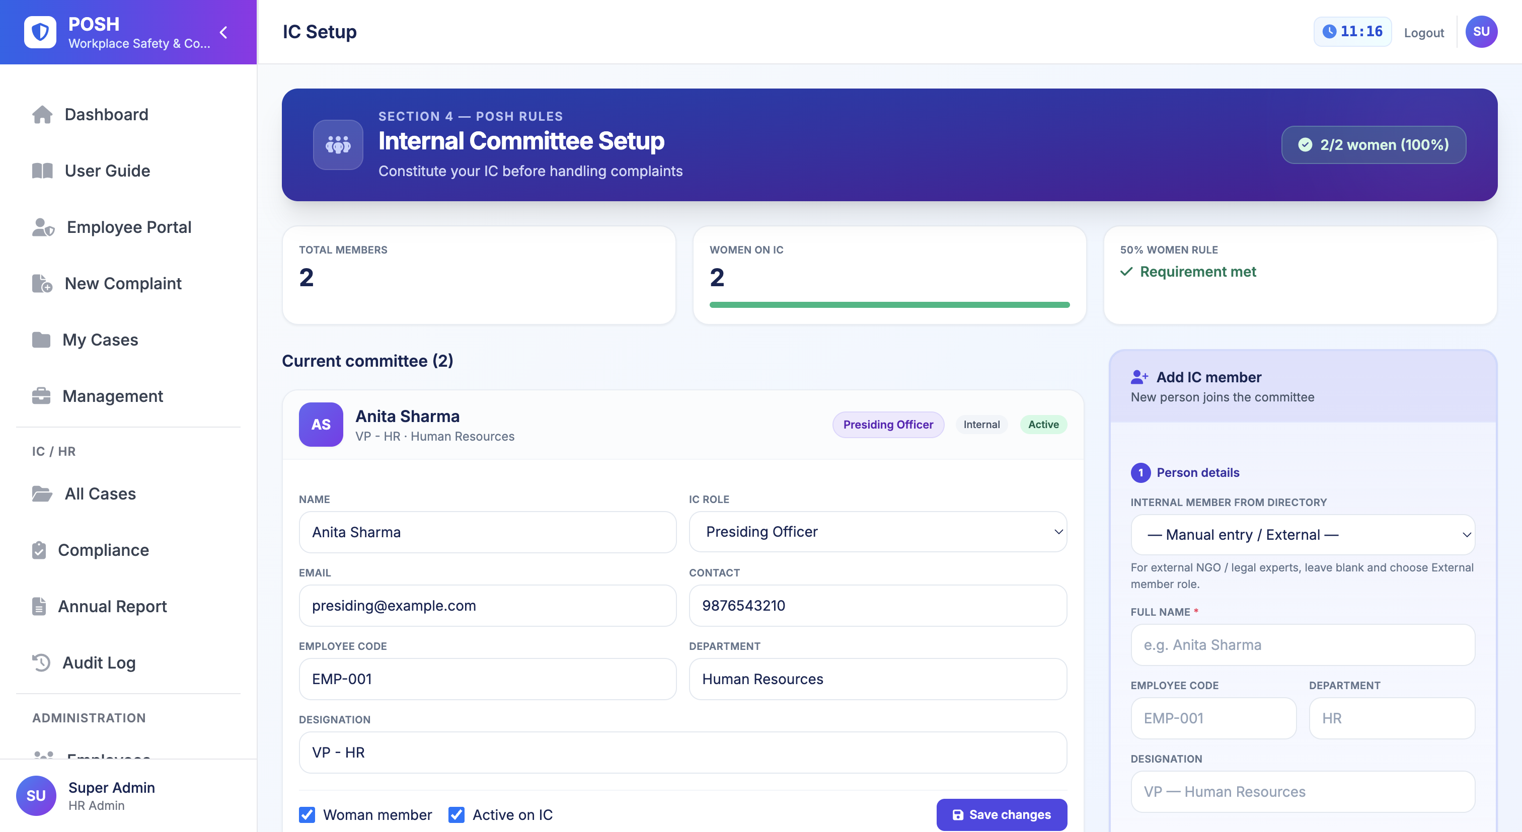The width and height of the screenshot is (1522, 832).
Task: Click the Add member Department HR field
Action: click(1392, 718)
